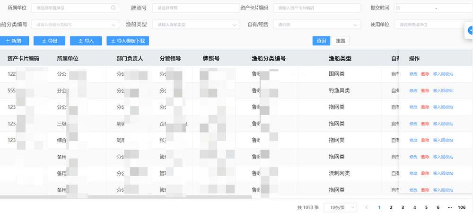This screenshot has height=214, width=473.
Task: Open the 渔船类型 filter dropdown
Action: click(x=196, y=25)
